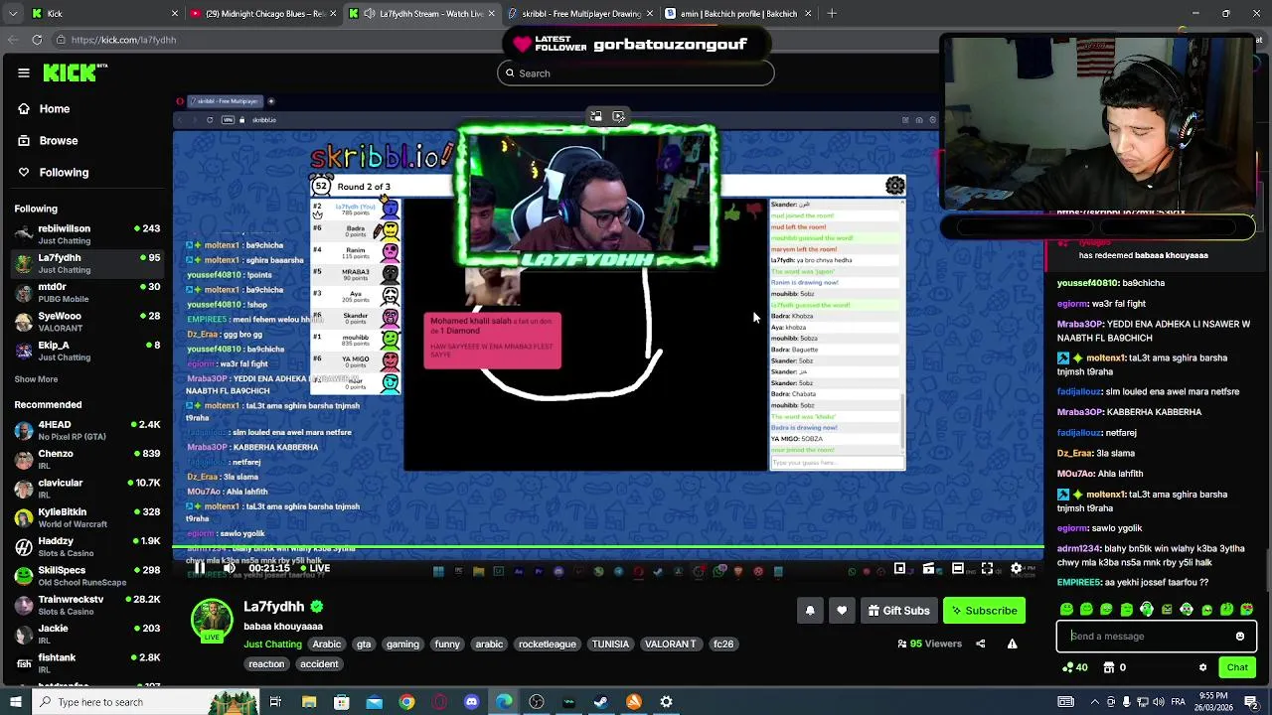This screenshot has width=1272, height=715.
Task: Select the Arabic stream tag
Action: click(x=326, y=644)
